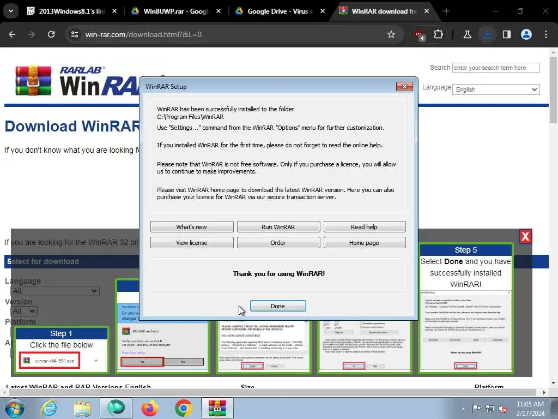Viewport: 558px width, 419px height.
Task: Open the tab search chevron dropdown
Action: [11, 11]
